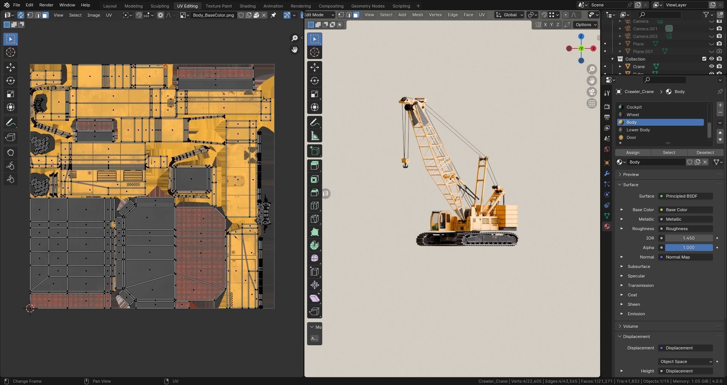
Task: Toggle Z mirror axis in viewport header
Action: point(557,25)
